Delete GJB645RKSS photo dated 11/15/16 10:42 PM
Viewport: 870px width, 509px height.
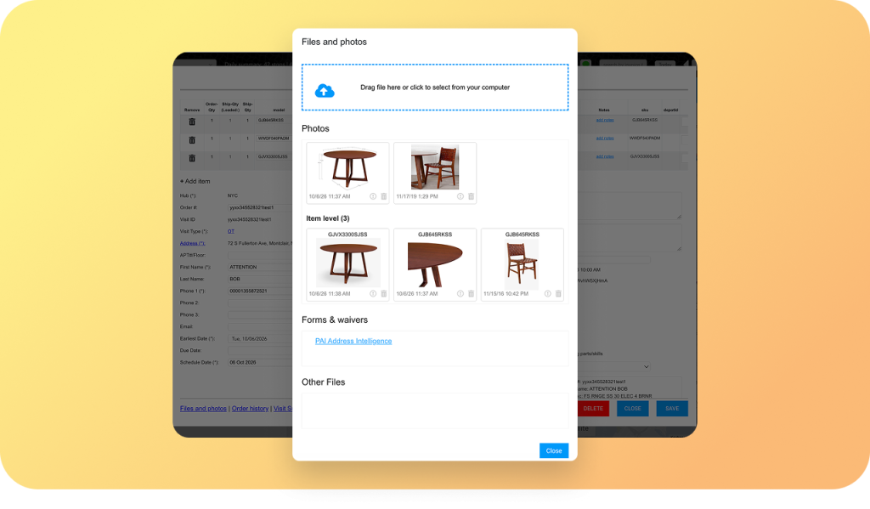coord(558,294)
